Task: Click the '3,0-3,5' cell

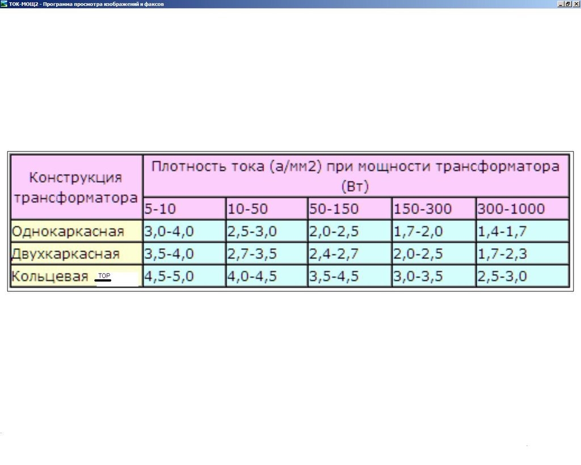Action: 433,276
